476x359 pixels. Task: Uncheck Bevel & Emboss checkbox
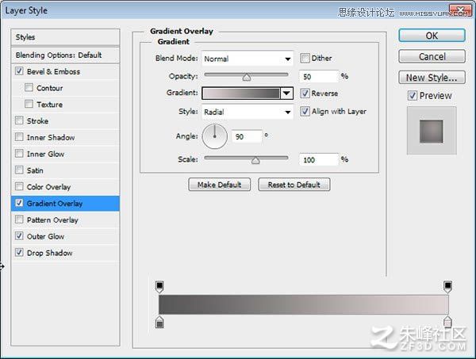tap(19, 71)
